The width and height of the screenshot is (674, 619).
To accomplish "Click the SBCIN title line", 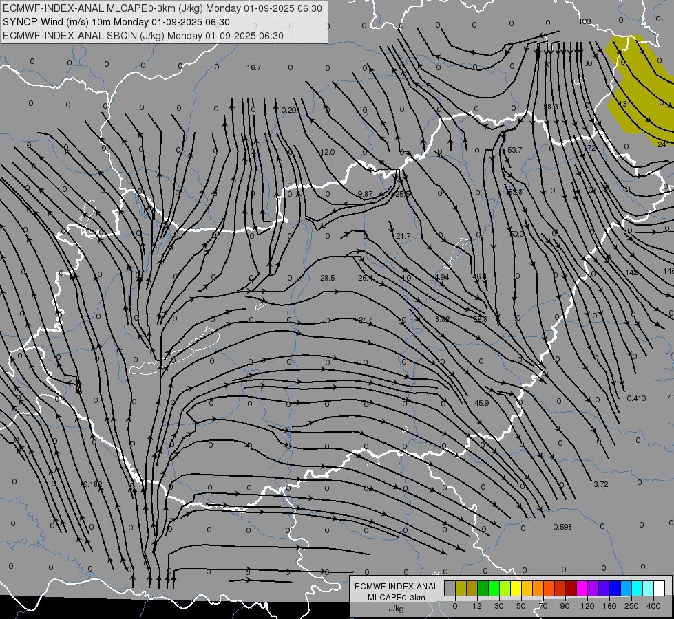I will tap(143, 36).
